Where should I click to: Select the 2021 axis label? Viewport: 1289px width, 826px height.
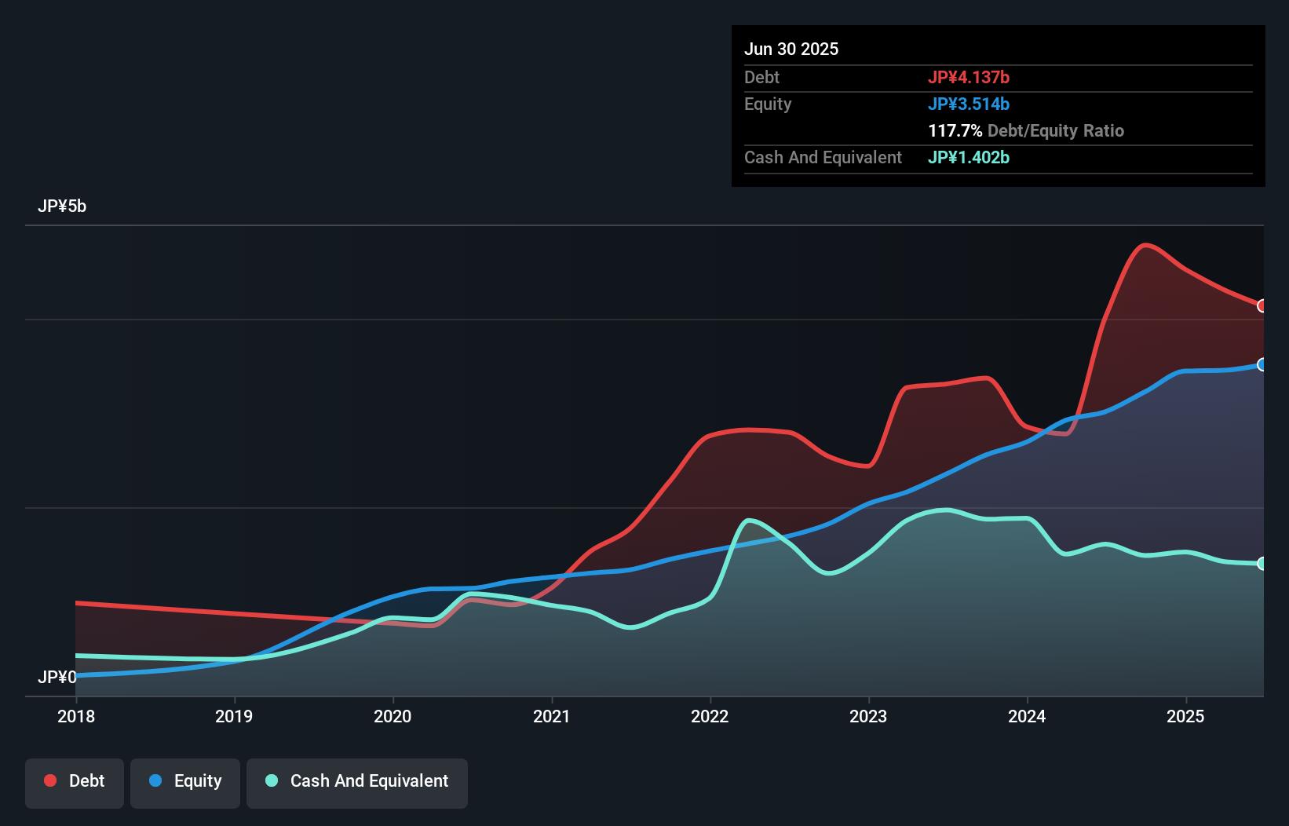553,716
